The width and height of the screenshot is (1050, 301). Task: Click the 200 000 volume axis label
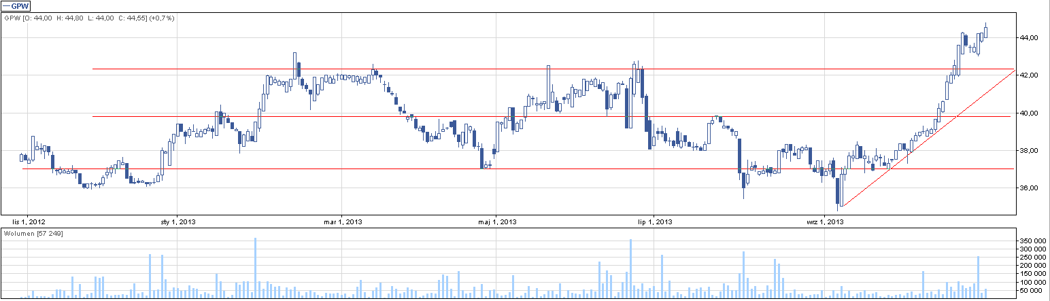(x=1032, y=266)
